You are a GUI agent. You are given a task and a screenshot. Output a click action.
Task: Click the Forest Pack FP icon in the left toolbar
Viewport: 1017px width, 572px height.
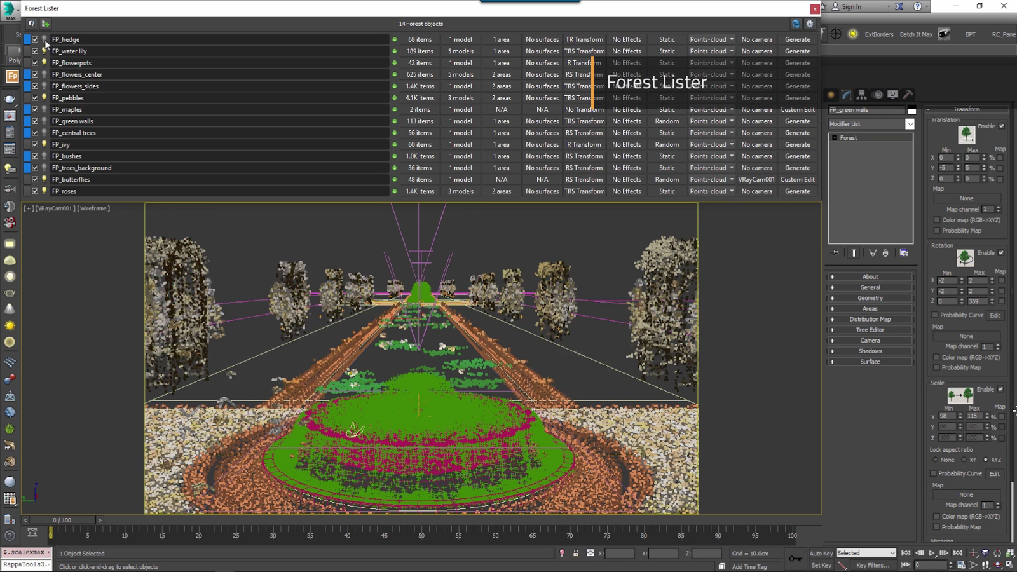point(12,76)
